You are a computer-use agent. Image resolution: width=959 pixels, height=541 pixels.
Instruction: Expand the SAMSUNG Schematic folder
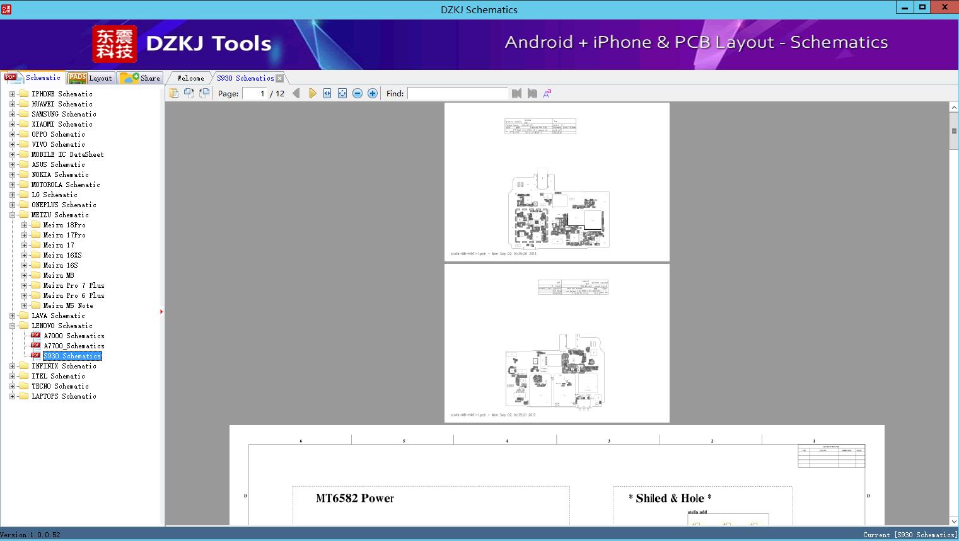tap(12, 114)
